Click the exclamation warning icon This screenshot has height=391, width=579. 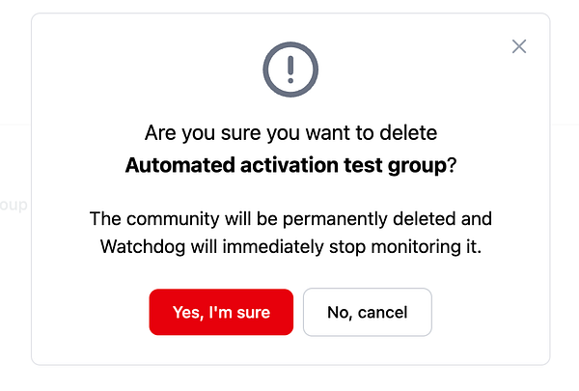coord(290,70)
